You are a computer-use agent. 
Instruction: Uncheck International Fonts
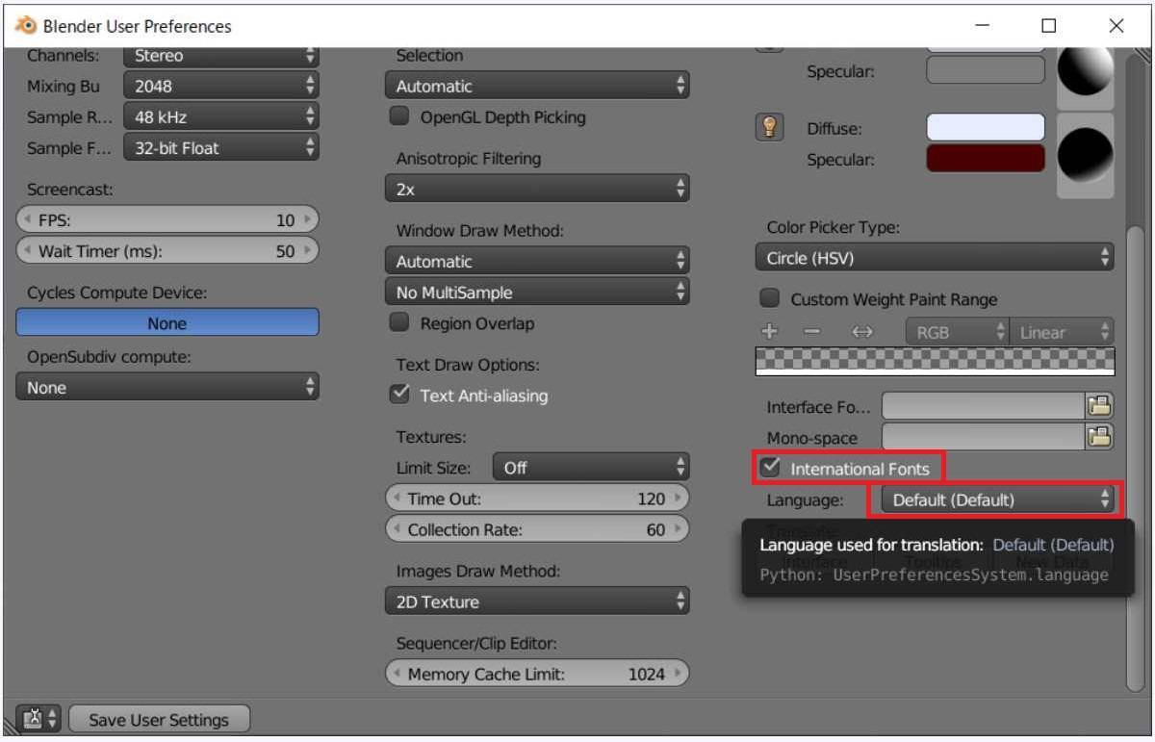click(769, 468)
